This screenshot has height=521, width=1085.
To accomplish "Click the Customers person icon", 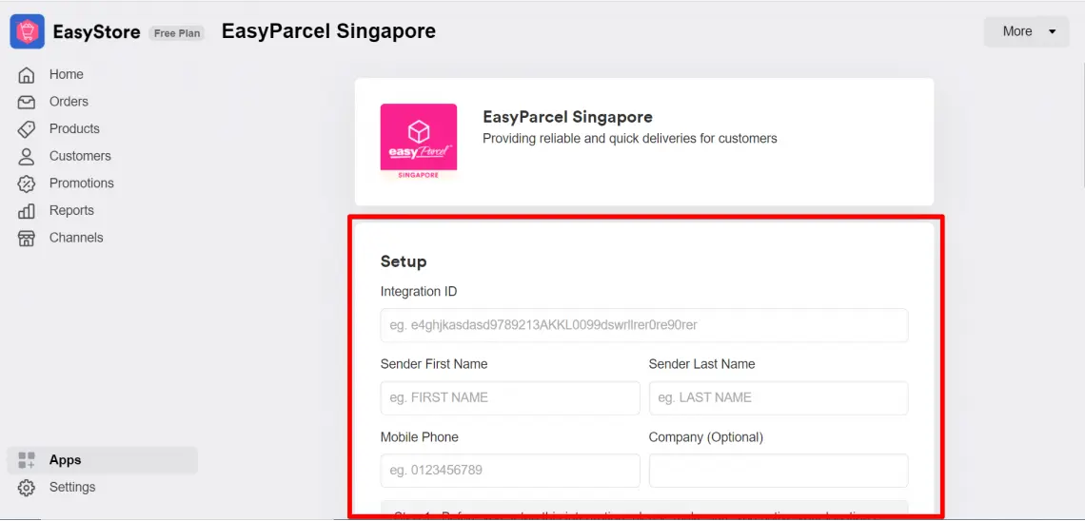I will [27, 156].
